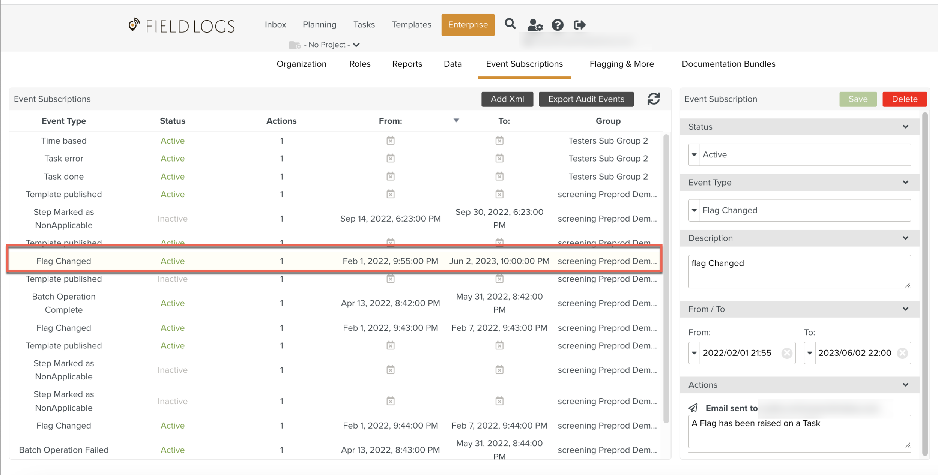Open the Status Active combo box
The image size is (938, 475).
[799, 155]
